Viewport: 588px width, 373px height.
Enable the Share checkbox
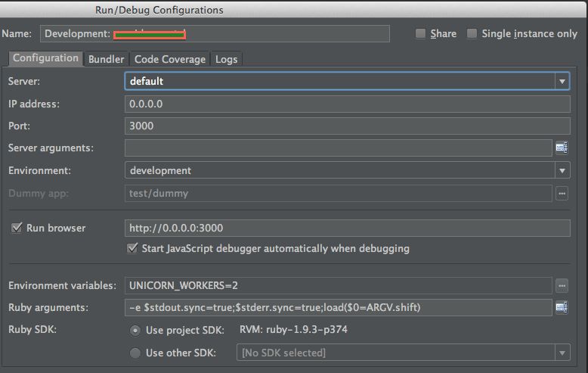(x=420, y=33)
